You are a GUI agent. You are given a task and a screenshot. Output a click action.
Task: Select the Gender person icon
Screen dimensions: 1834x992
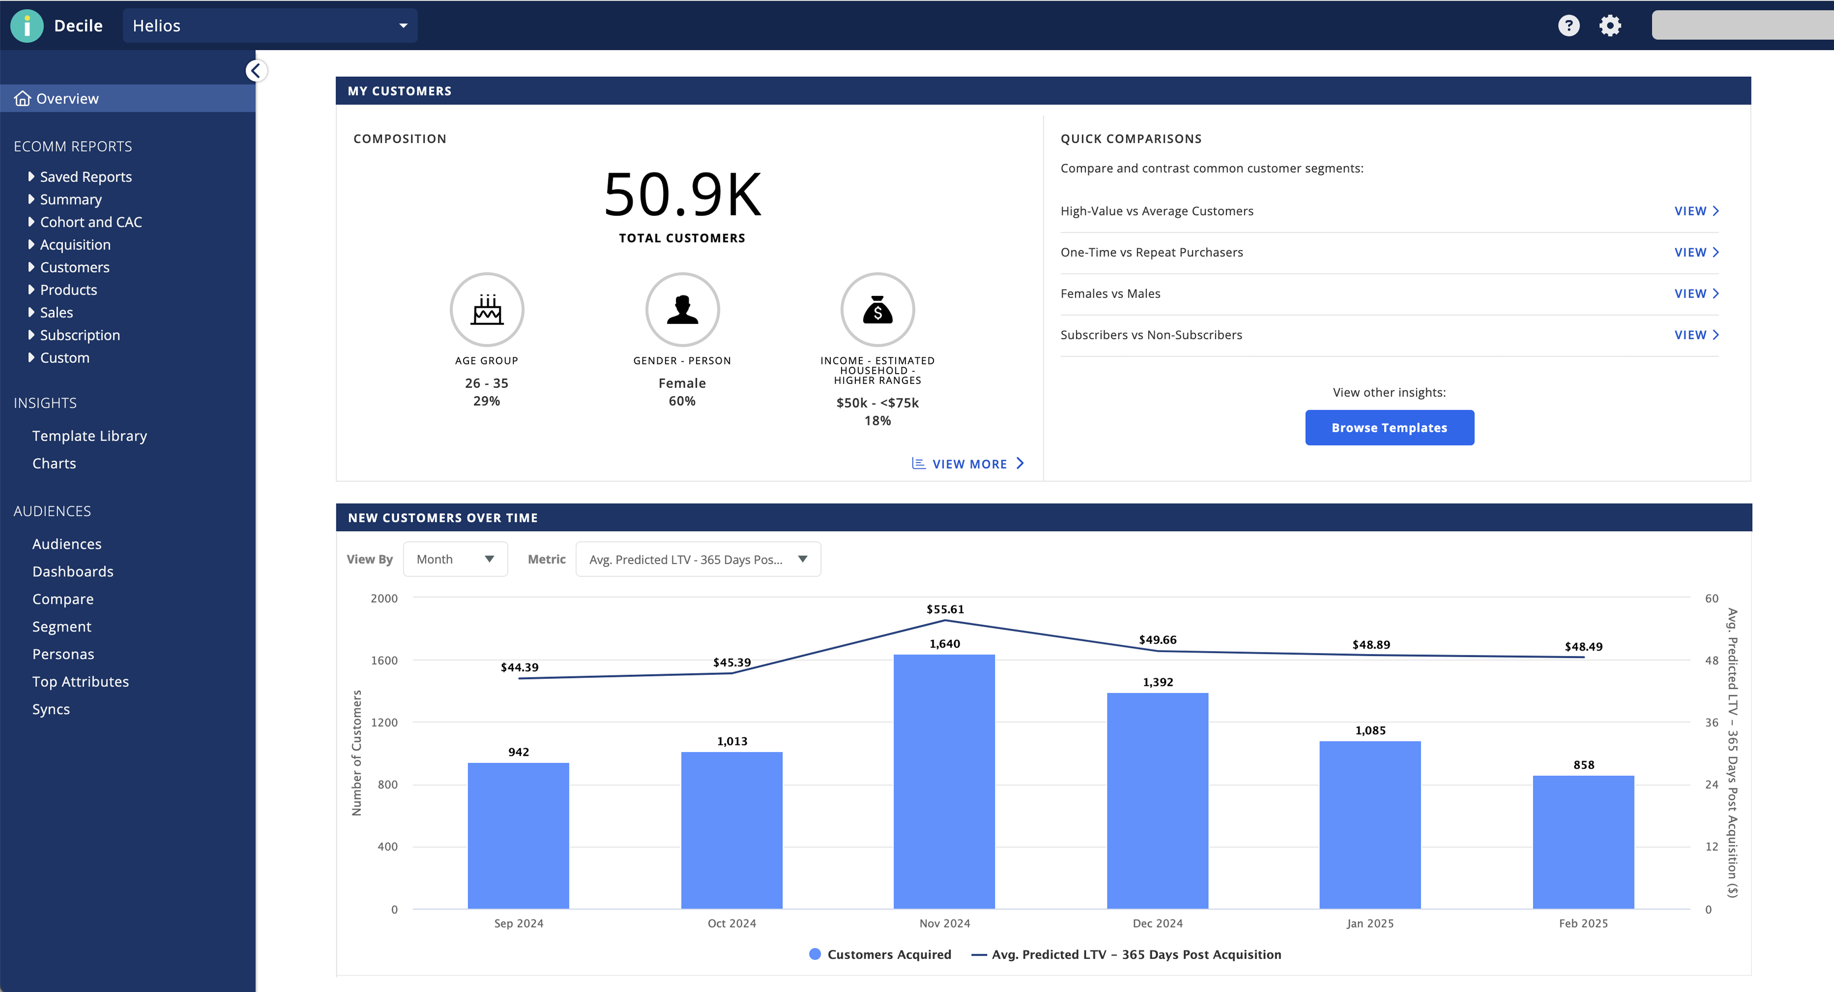pyautogui.click(x=682, y=309)
